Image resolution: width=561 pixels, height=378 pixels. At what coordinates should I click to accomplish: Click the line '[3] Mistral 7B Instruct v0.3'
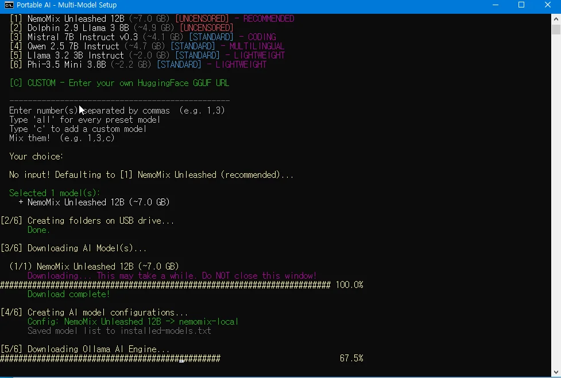click(143, 37)
